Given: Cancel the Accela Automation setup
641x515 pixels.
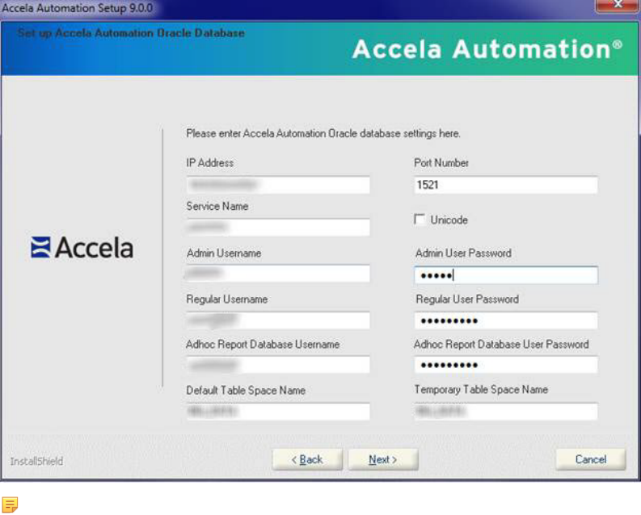Looking at the screenshot, I should (x=591, y=459).
